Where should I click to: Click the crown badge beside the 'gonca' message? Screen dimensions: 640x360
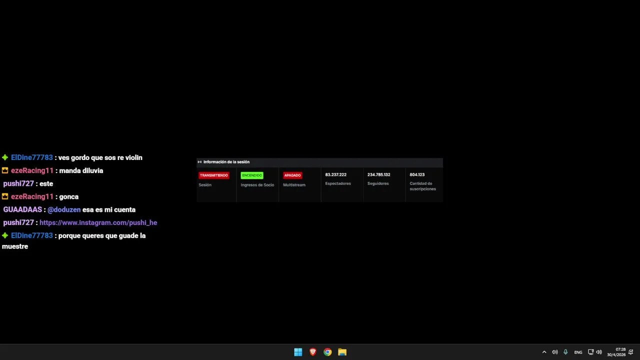[5, 196]
